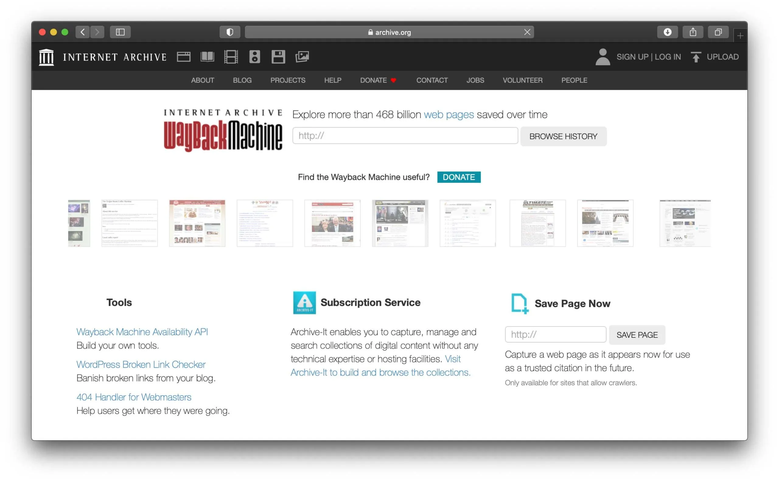This screenshot has height=482, width=779.
Task: Toggle the Safari privacy shield icon
Action: click(x=230, y=32)
